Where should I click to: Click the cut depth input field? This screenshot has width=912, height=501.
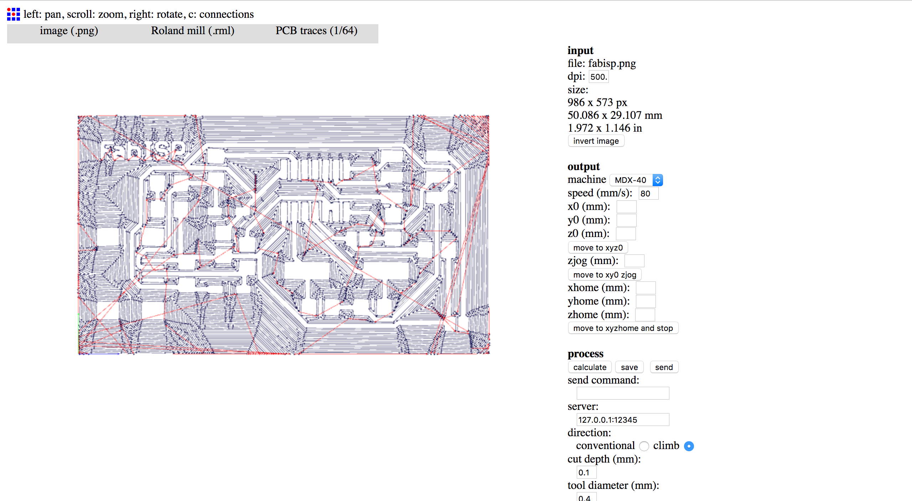586,473
